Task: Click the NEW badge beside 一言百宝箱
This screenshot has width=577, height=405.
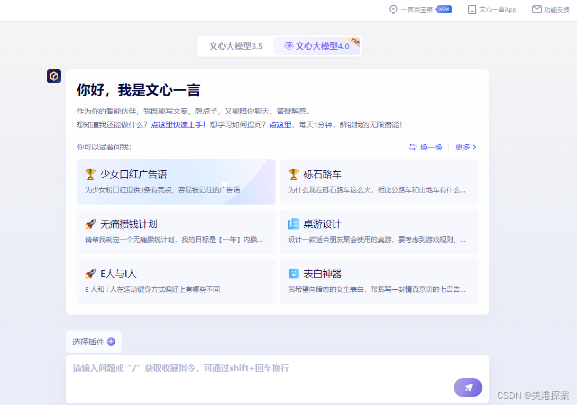Action: (444, 9)
